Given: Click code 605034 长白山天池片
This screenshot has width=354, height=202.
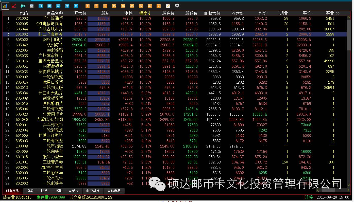Looking at the screenshot, I should coord(22,93).
